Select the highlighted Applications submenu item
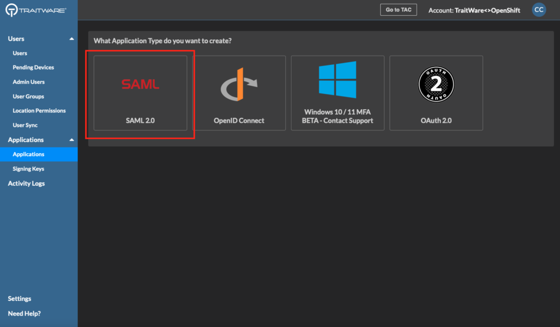 (39, 154)
